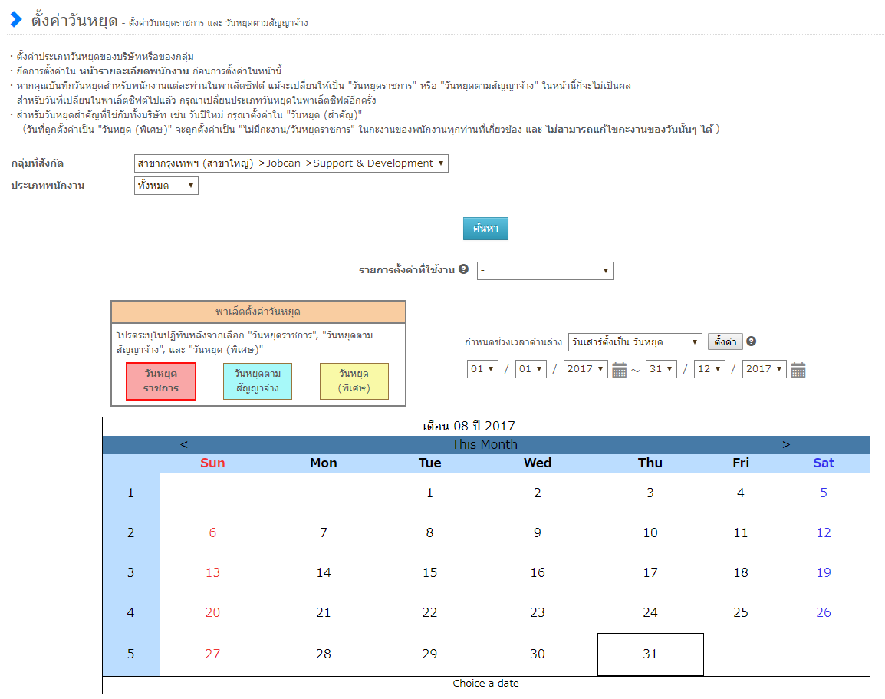Click This Month in calendar header
The height and width of the screenshot is (699, 885).
point(485,444)
